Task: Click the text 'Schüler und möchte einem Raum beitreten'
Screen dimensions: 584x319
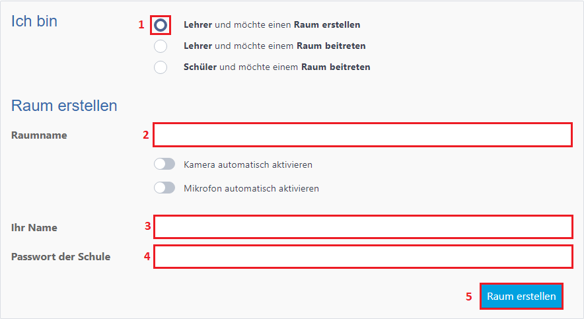Action: pyautogui.click(x=277, y=67)
